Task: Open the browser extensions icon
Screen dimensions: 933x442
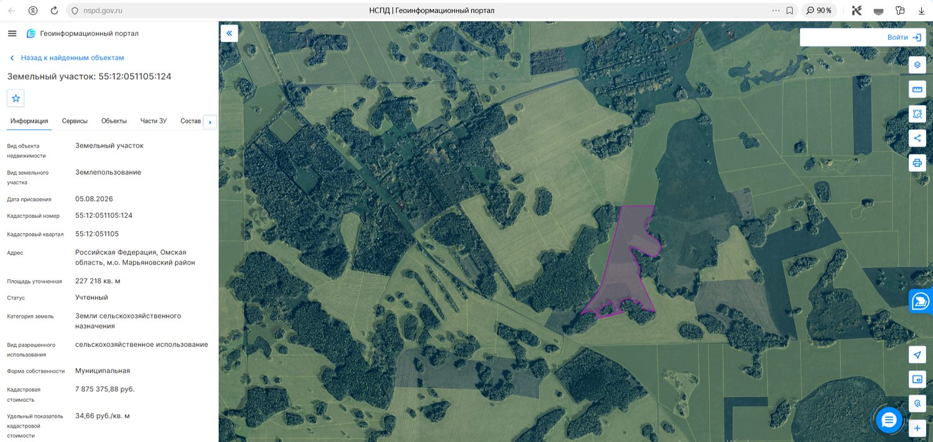Action: [899, 11]
